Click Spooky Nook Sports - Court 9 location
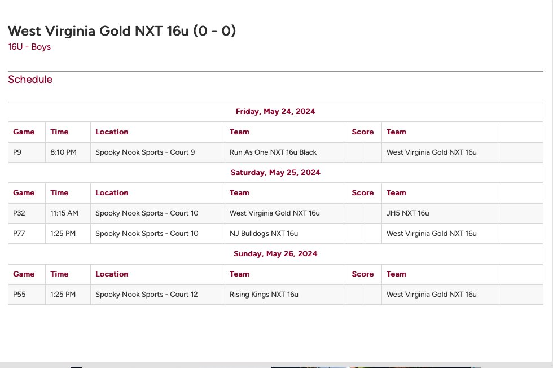Image resolution: width=553 pixels, height=368 pixels. click(x=143, y=152)
